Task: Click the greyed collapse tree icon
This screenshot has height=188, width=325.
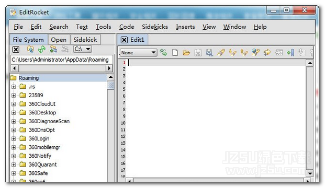Action: coord(65,49)
